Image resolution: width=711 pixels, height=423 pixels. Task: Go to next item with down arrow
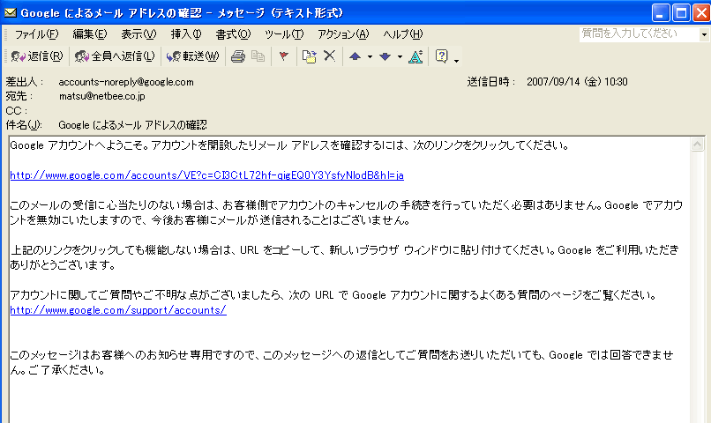click(385, 56)
